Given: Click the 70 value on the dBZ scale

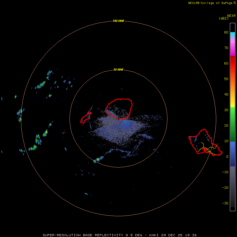Looking at the screenshot, I should pyautogui.click(x=226, y=48).
